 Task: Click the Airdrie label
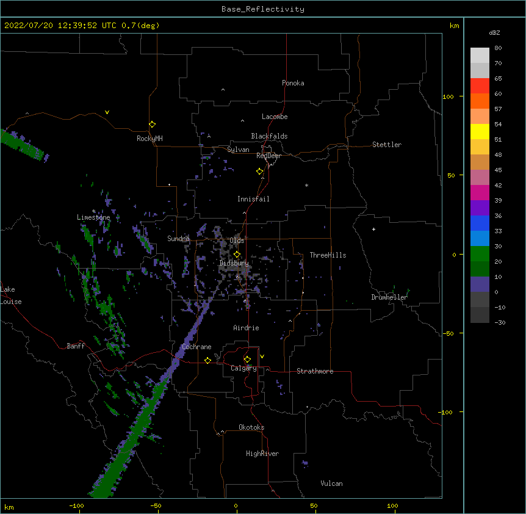click(247, 328)
